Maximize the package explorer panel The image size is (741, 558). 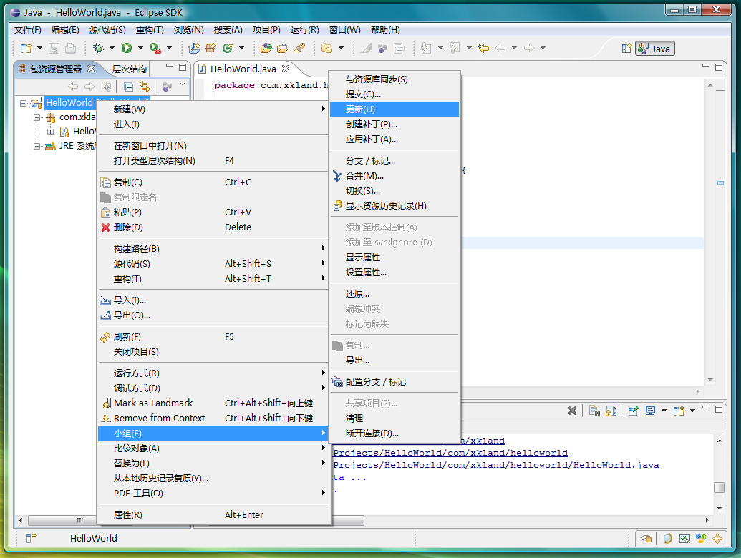pyautogui.click(x=183, y=67)
